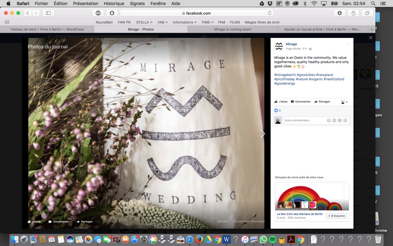393x246 pixels.
Task: Open the RoundMail bookmark
Action: click(x=104, y=22)
